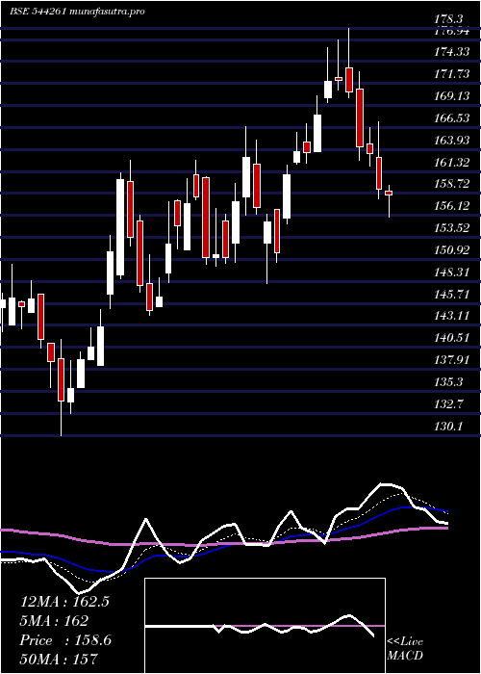Screen dimensions: 481x674
Task: Click the Price : 158.6 readout
Action: (x=65, y=640)
